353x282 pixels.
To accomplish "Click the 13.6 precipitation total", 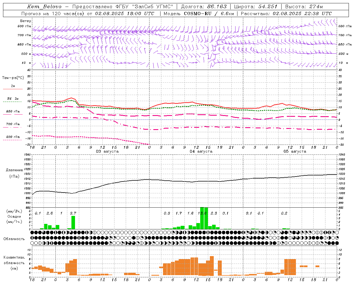I will coord(202,213).
